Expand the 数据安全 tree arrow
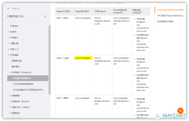The image size is (189, 121). [x=10, y=113]
